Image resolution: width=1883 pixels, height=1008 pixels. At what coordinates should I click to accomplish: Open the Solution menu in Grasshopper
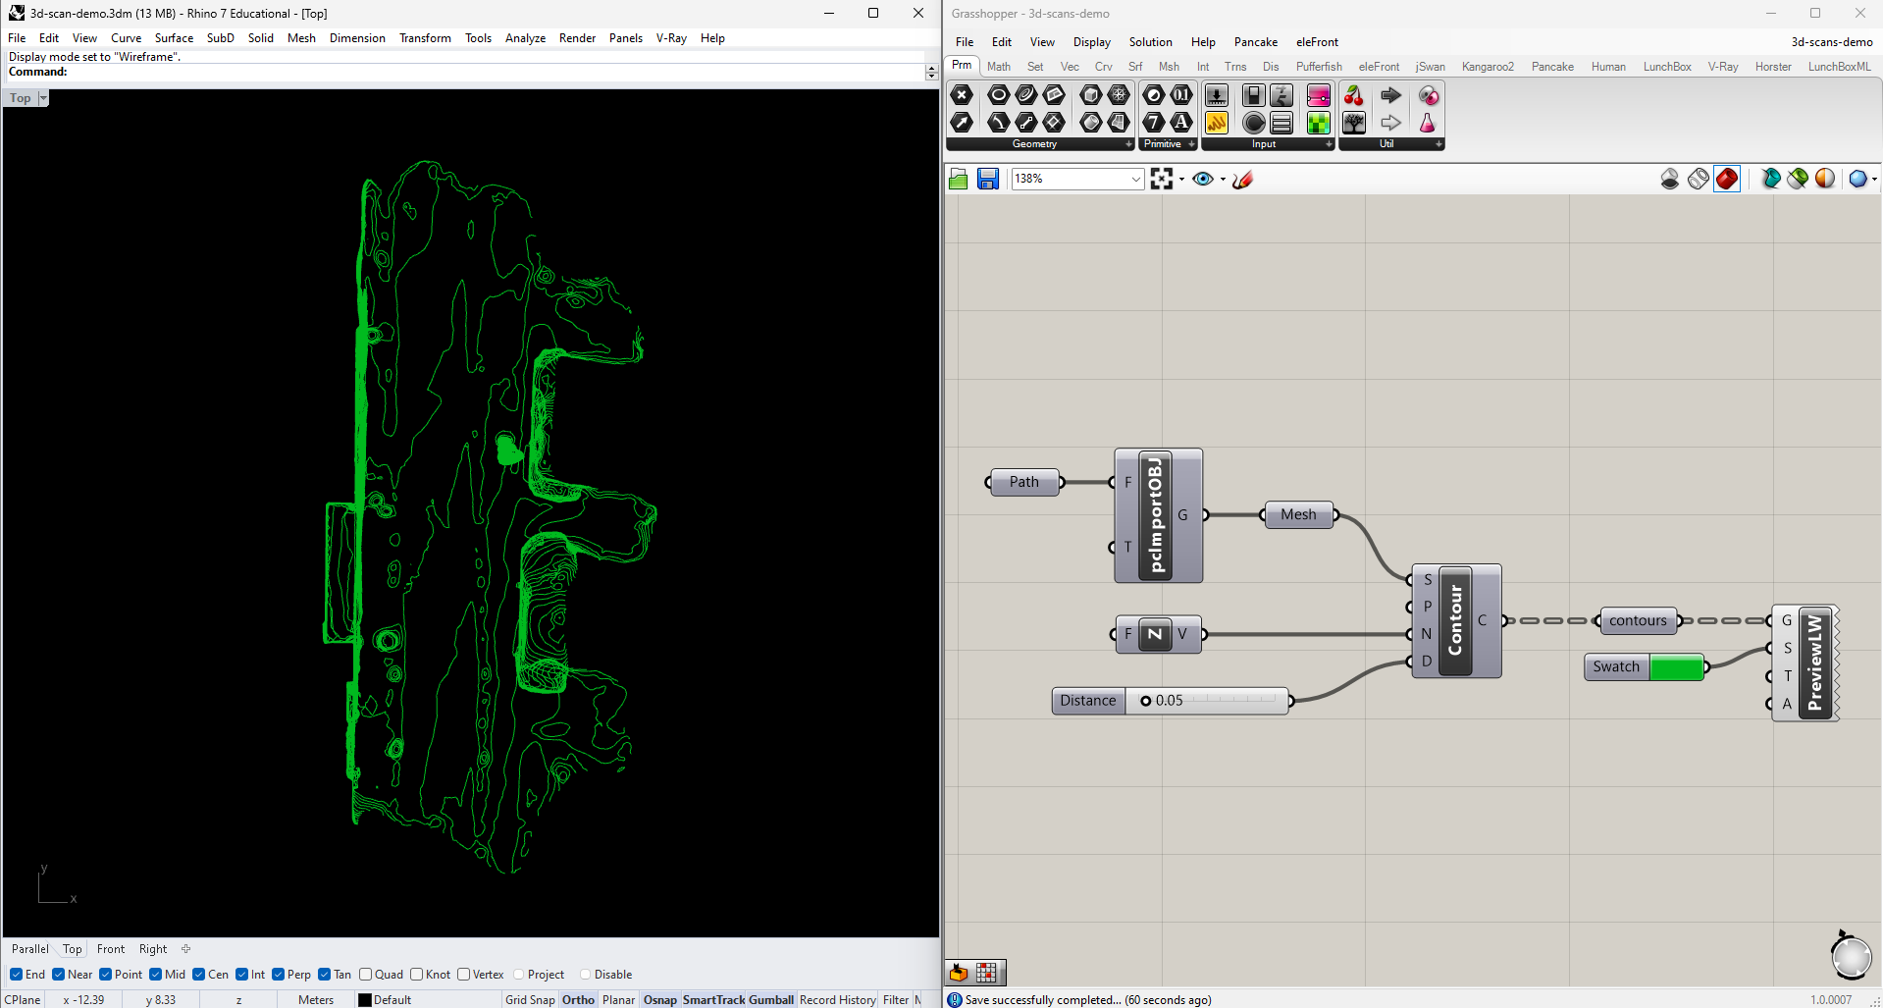pos(1150,42)
